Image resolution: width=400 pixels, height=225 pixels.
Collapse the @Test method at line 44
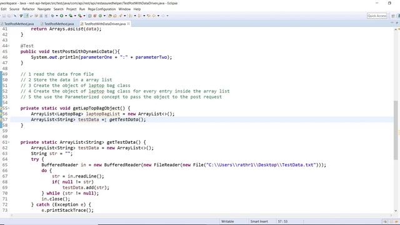tap(9, 46)
